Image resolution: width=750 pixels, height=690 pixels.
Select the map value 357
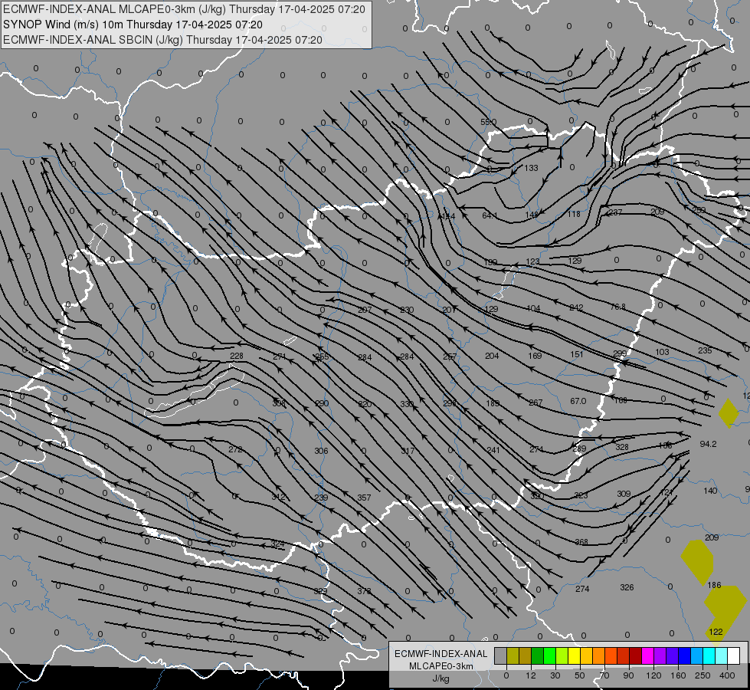click(364, 498)
